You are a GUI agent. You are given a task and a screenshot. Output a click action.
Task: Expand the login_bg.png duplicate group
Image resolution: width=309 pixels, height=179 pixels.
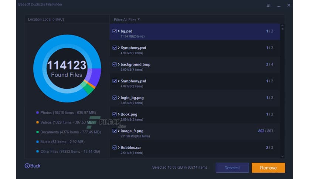coord(119,98)
